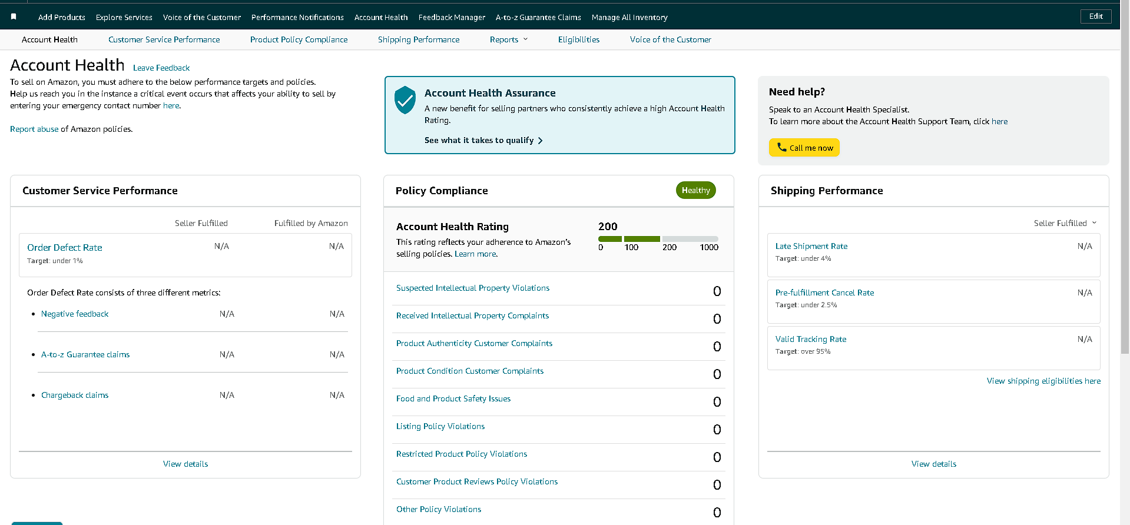Click the bookmark icon in top bar

(x=14, y=17)
